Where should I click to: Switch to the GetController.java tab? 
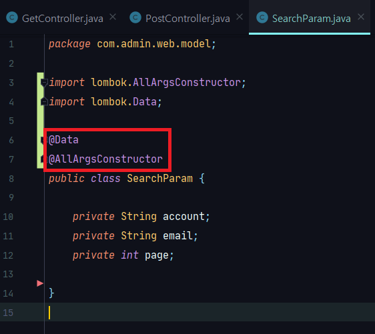[x=62, y=19]
